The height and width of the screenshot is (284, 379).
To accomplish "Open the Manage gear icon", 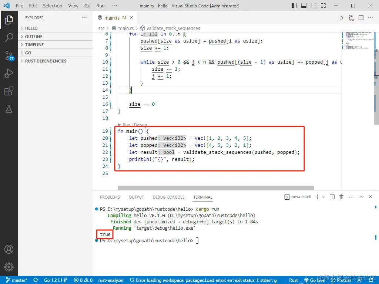I will tap(9, 267).
